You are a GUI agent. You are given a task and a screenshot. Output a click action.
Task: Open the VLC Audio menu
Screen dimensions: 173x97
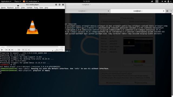click(17, 8)
